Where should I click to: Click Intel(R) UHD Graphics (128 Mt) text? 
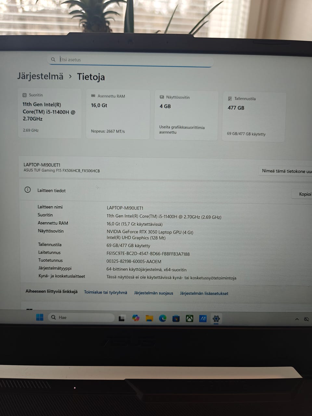(x=136, y=238)
